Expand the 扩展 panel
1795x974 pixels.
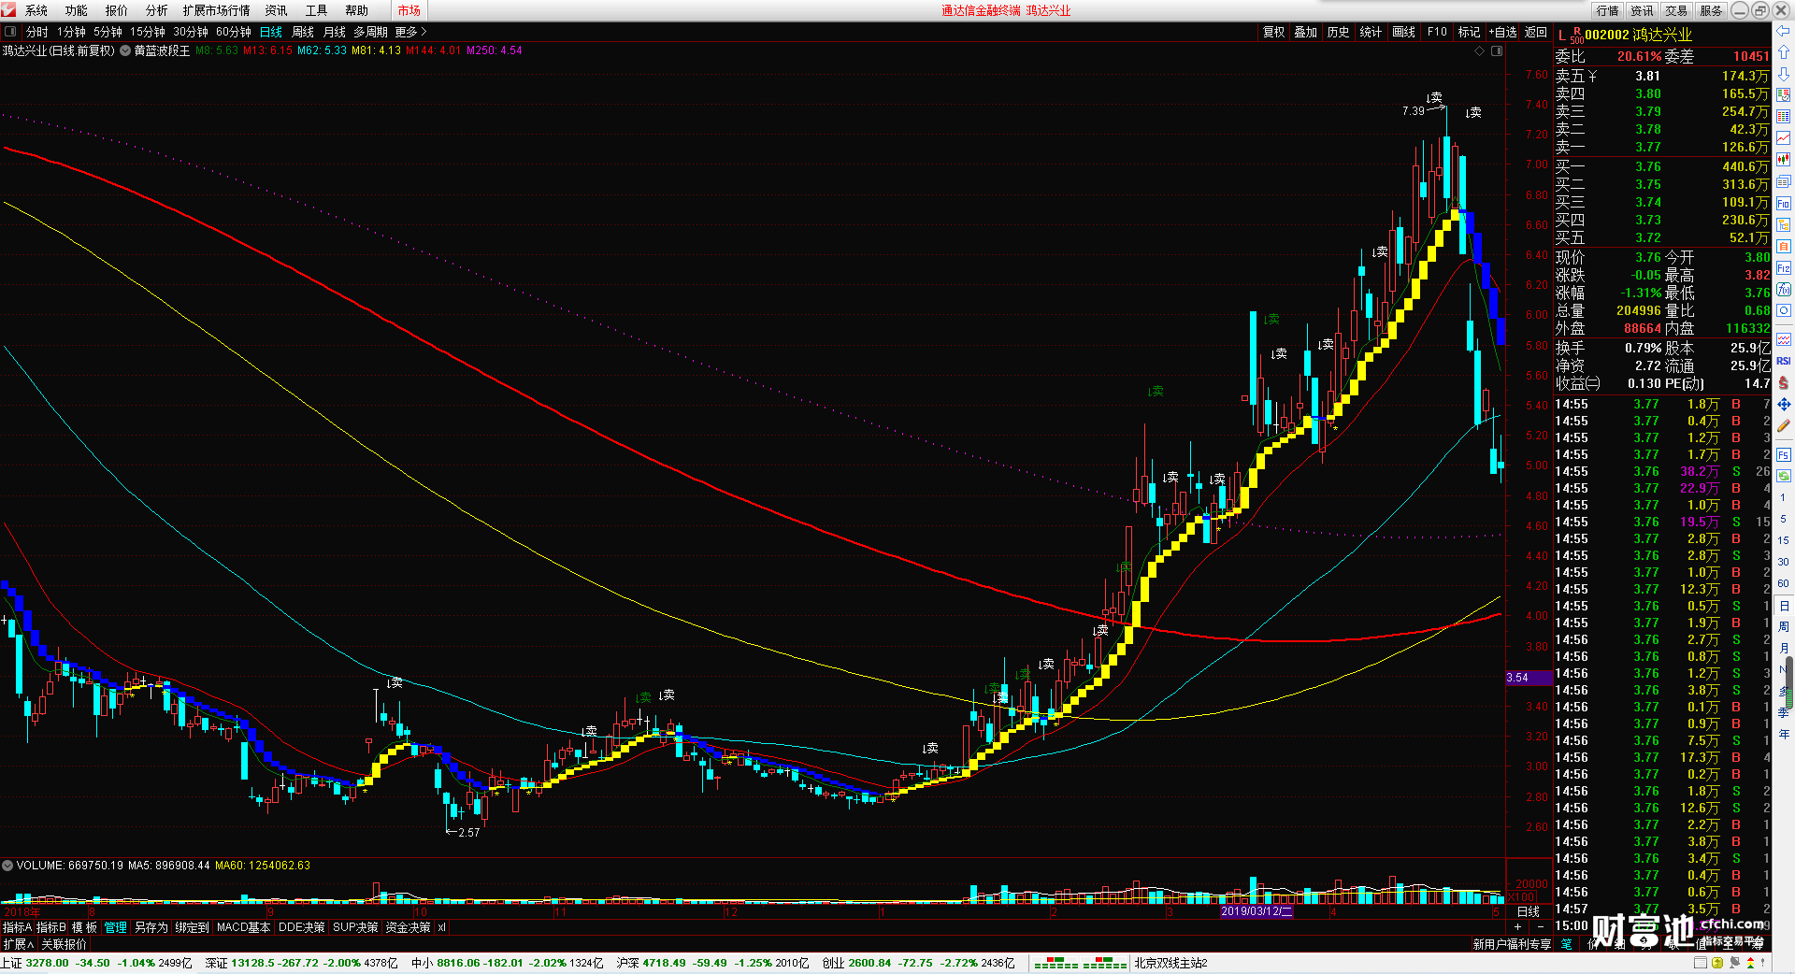(x=18, y=944)
